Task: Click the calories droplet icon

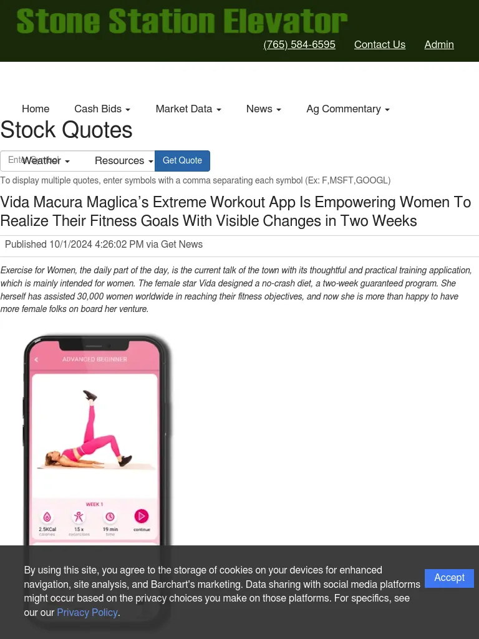Action: coord(47,517)
